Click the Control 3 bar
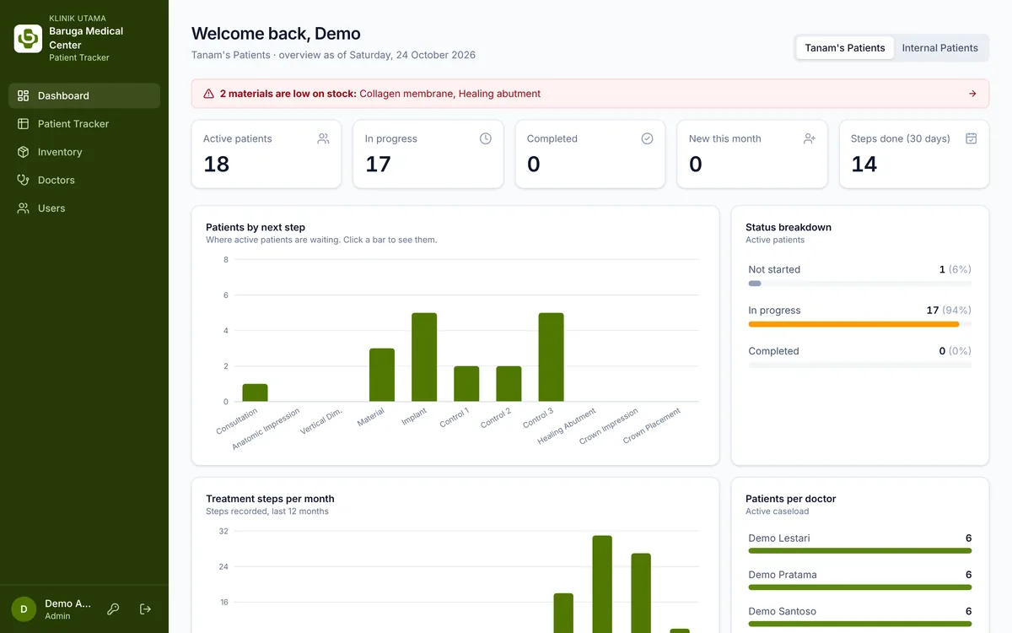Screen dimensions: 1012x633 551,357
